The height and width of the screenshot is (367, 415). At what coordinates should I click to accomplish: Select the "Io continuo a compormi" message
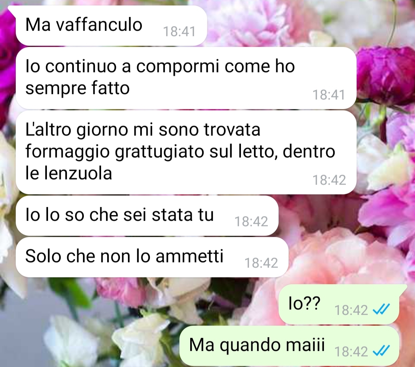(x=186, y=78)
